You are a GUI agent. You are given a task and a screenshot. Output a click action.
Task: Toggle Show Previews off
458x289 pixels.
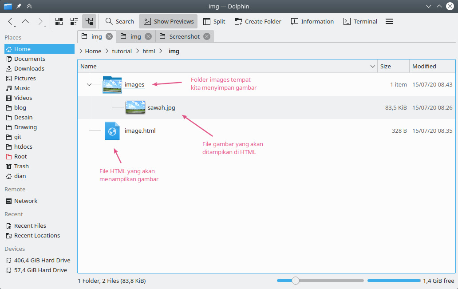click(168, 21)
